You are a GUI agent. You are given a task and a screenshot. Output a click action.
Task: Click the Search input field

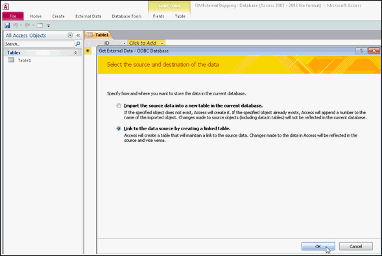tap(40, 44)
